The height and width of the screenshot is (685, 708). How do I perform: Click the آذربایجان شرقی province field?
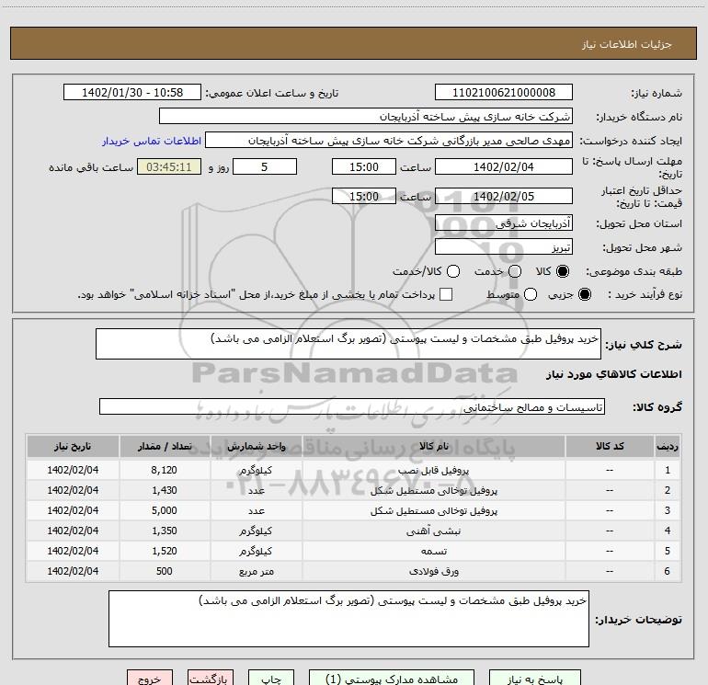coord(504,223)
